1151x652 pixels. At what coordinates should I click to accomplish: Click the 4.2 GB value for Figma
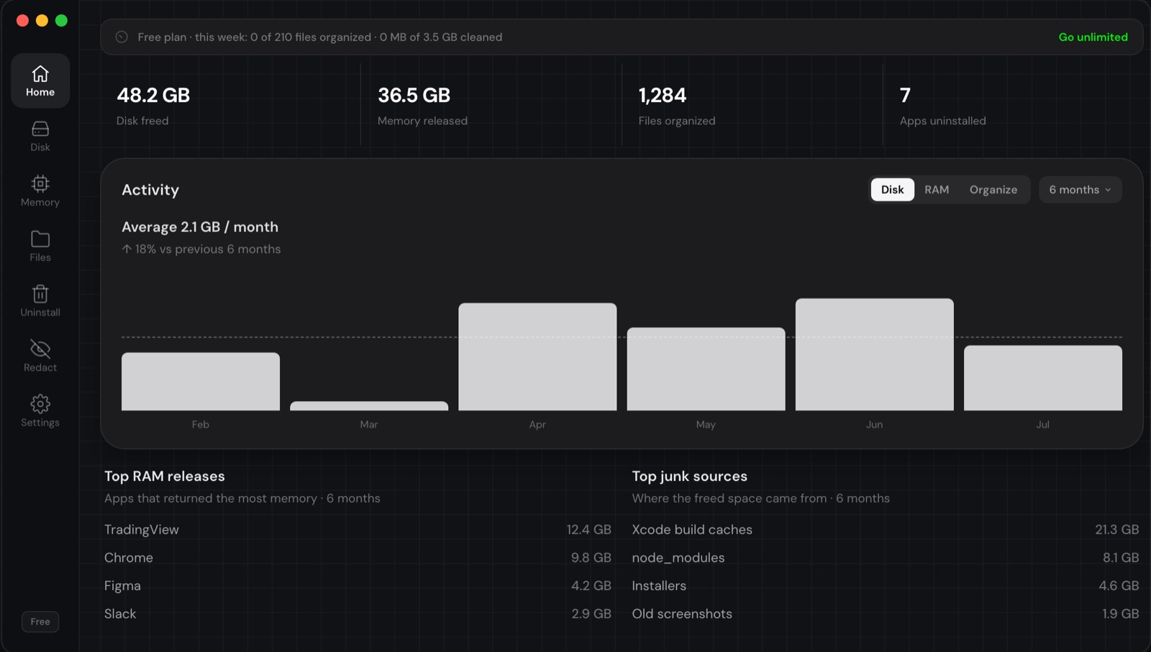tap(591, 586)
